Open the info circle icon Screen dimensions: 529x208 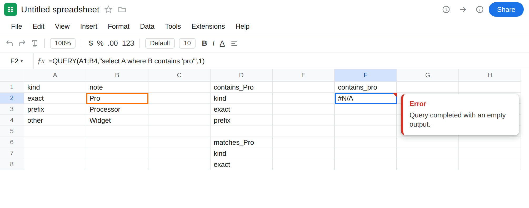[480, 9]
